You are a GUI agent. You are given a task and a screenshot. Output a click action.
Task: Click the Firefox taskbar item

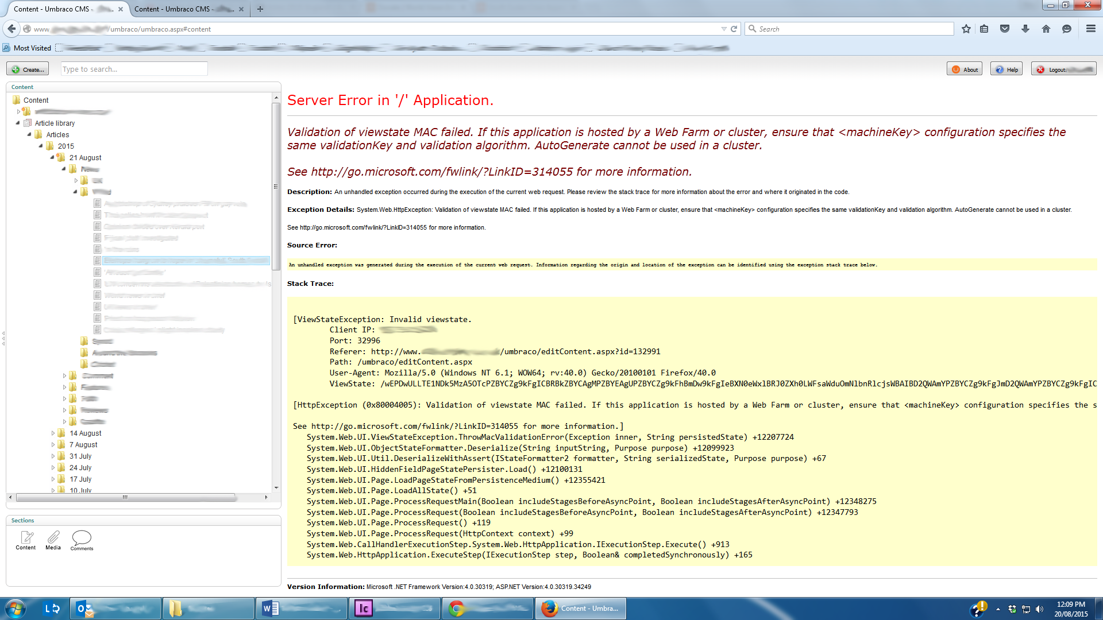click(x=581, y=609)
